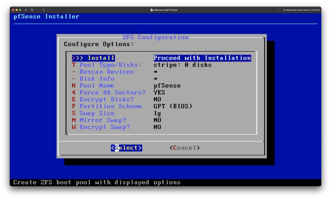Click the 'pfSense' pool name value
This screenshot has width=331, height=199.
167,86
